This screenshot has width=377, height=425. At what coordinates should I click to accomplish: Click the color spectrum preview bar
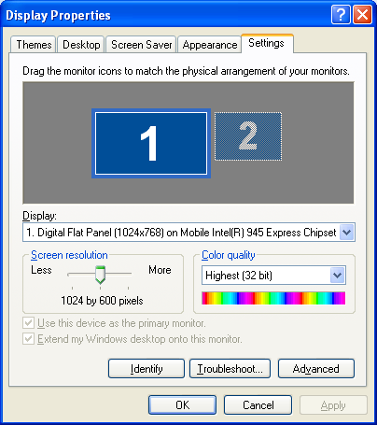(x=273, y=298)
